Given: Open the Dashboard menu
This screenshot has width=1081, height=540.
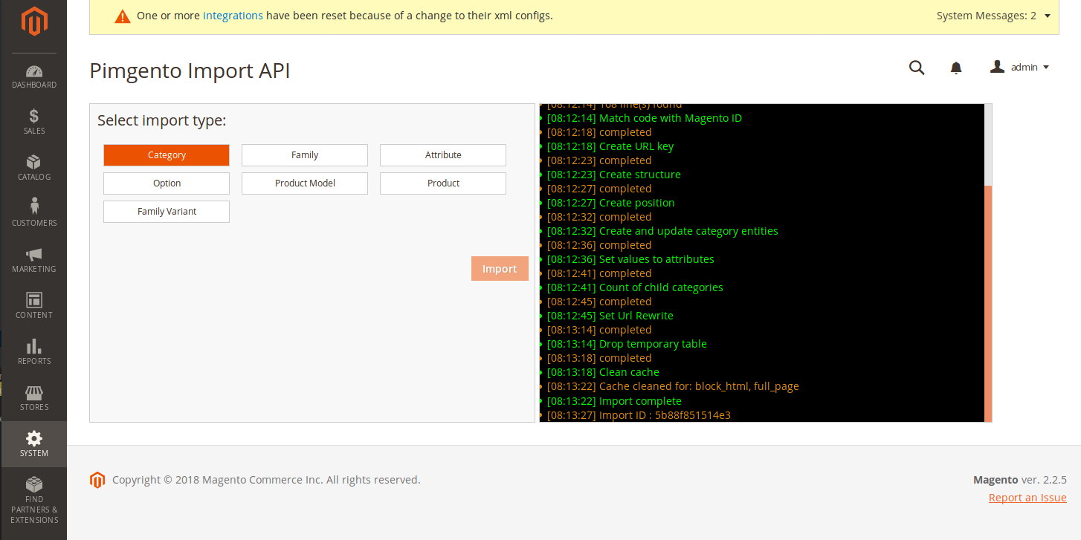Looking at the screenshot, I should click(33, 77).
